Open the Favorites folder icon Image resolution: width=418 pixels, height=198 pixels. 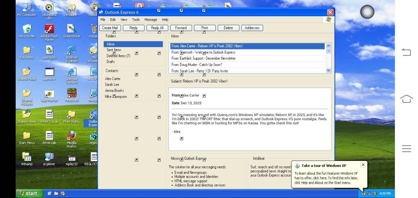[27, 53]
